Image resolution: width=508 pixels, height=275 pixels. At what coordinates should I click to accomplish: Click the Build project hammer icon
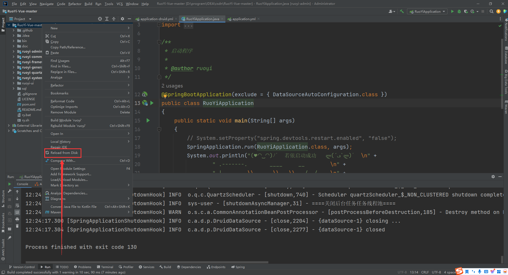[402, 11]
